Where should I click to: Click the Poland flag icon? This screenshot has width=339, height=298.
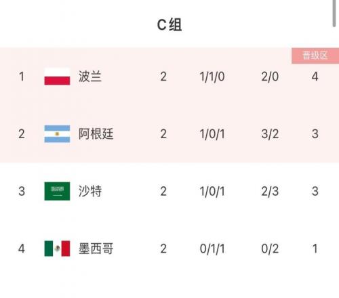57,77
